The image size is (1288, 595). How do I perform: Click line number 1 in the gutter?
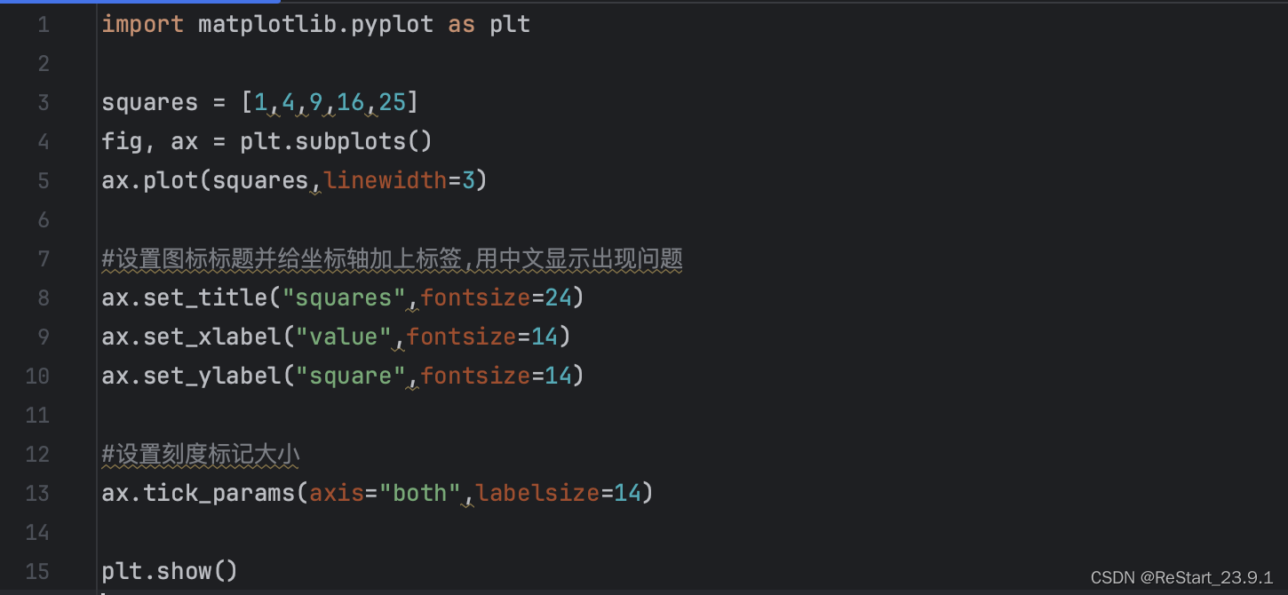click(44, 25)
